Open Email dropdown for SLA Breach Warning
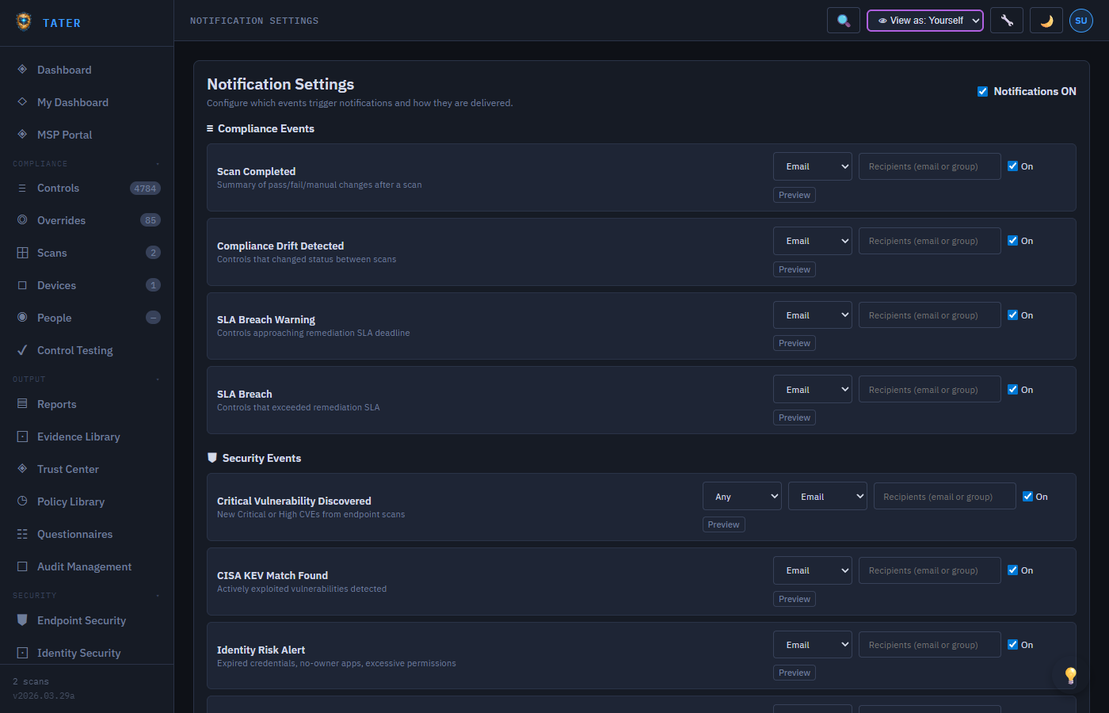Viewport: 1109px width, 713px height. (813, 315)
